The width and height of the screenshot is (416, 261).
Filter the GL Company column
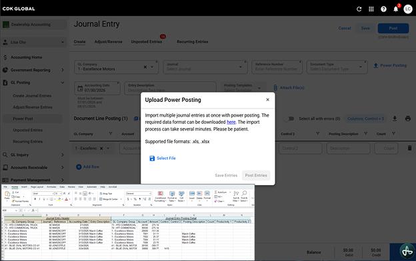pyautogui.click(x=111, y=133)
